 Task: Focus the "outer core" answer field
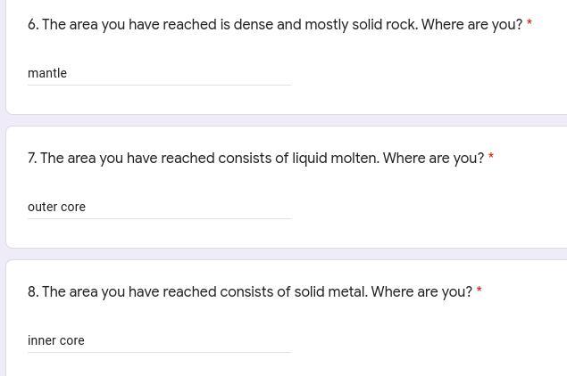click(159, 207)
